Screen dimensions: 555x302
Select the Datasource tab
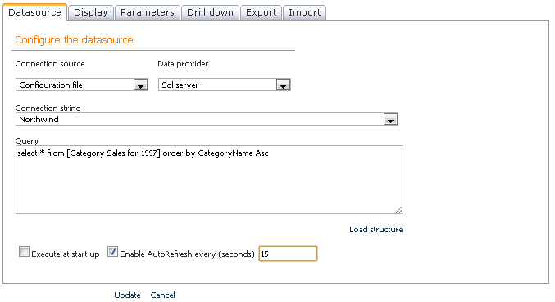(34, 12)
